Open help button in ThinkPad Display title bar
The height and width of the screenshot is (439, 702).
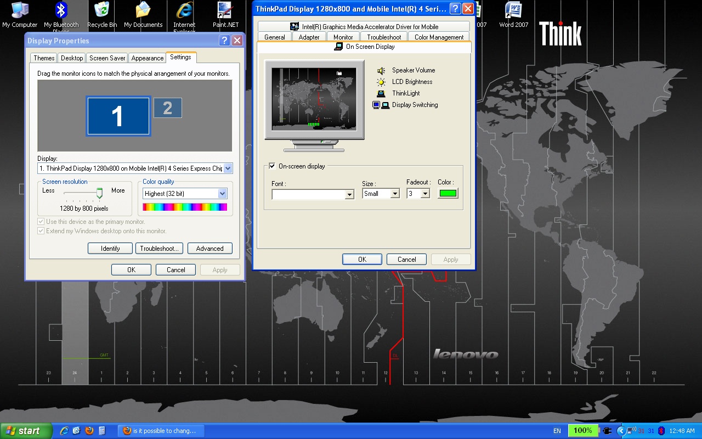coord(455,9)
